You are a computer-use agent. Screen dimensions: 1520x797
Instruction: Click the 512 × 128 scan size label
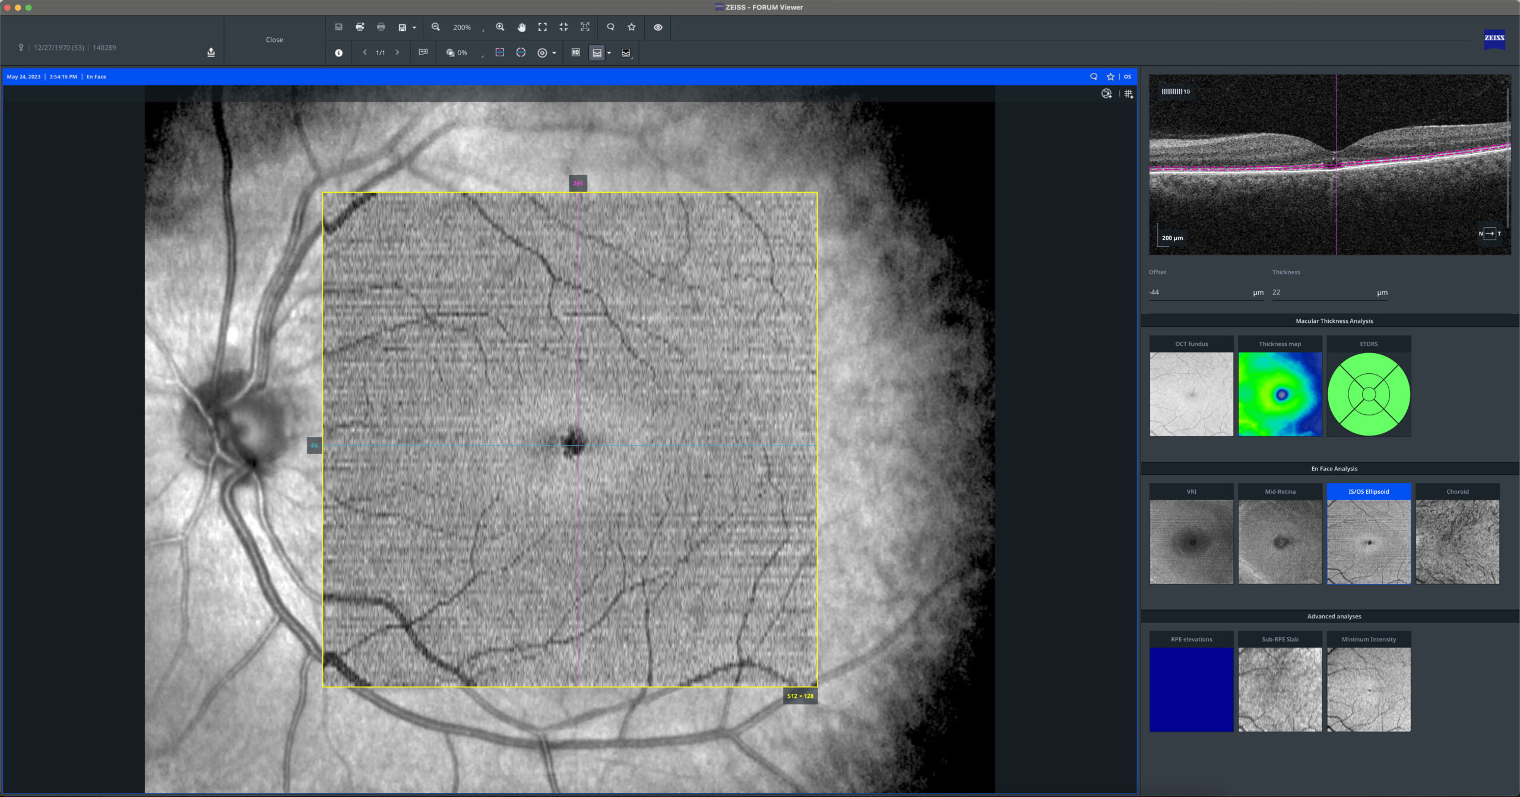click(x=800, y=696)
